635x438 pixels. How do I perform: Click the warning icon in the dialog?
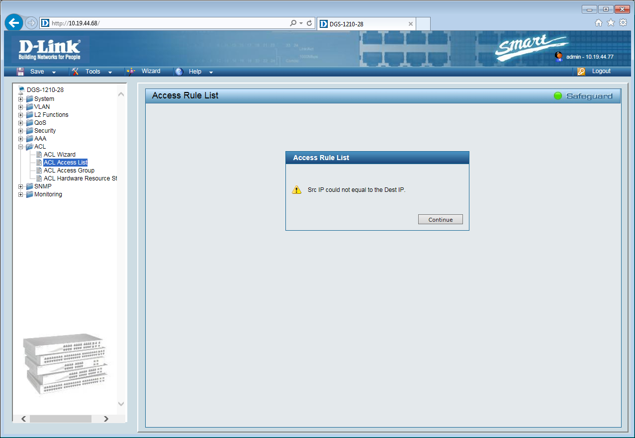pos(297,189)
